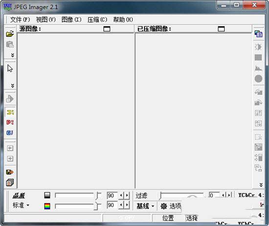Restore down the JPEG Imager window

(x=237, y=5)
